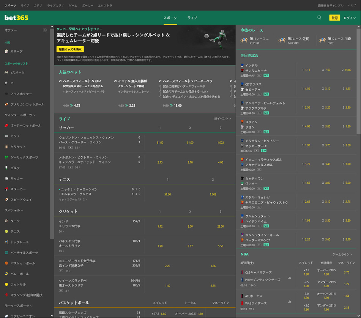The height and width of the screenshot is (318, 361).
Task: Click live stream icon for インテル match
Action: pos(259,76)
